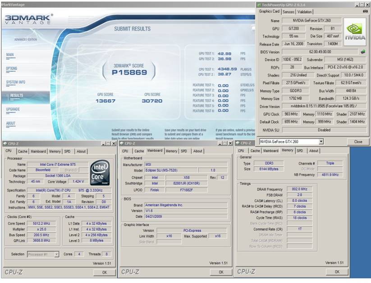Image resolution: width=371 pixels, height=283 pixels.
Task: Click title bar icon of CPU-Z Processor window
Action: click(x=5, y=144)
